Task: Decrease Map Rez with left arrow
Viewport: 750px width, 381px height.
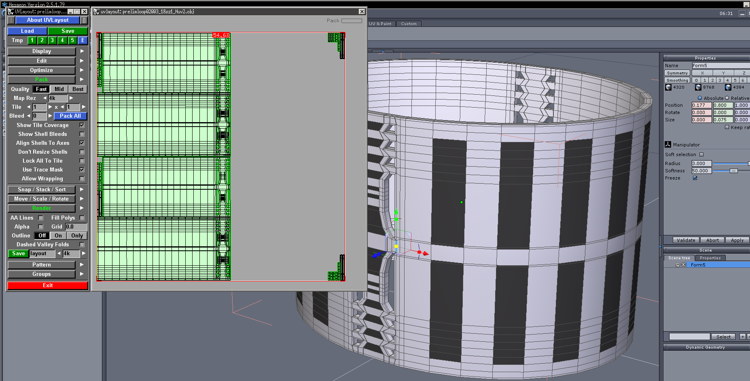Action: click(44, 98)
